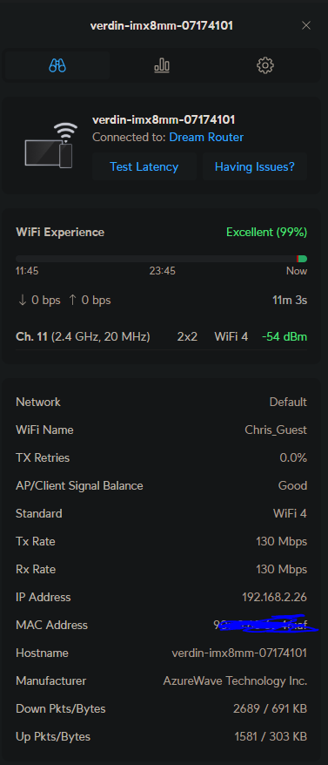Click the download arrow throughput icon

pyautogui.click(x=22, y=300)
